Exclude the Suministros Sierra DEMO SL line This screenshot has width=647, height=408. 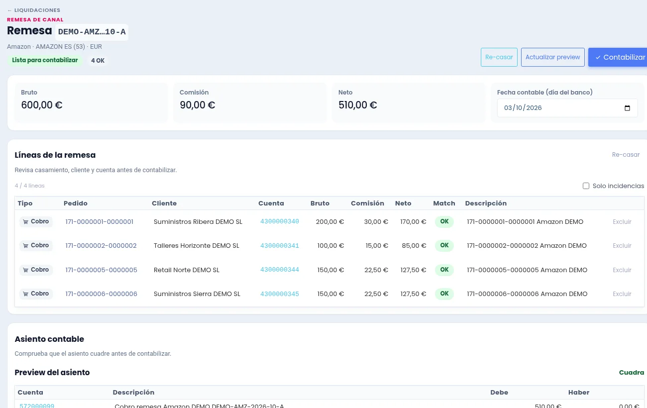click(x=622, y=294)
